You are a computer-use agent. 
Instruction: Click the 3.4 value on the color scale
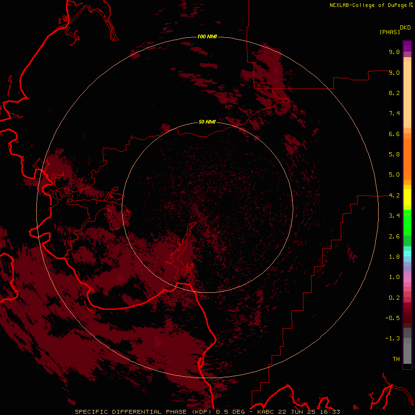(x=394, y=216)
